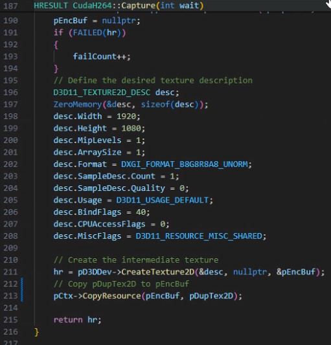Click the D3D11_RESOURCE_MISC_SHARED identifier

point(199,236)
